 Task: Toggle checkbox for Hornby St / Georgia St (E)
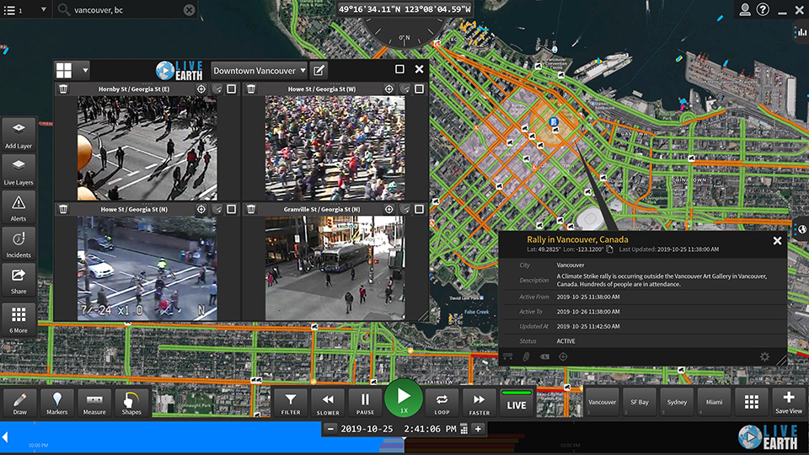(x=232, y=89)
